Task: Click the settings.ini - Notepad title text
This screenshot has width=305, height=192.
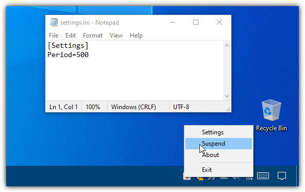Action: 90,23
